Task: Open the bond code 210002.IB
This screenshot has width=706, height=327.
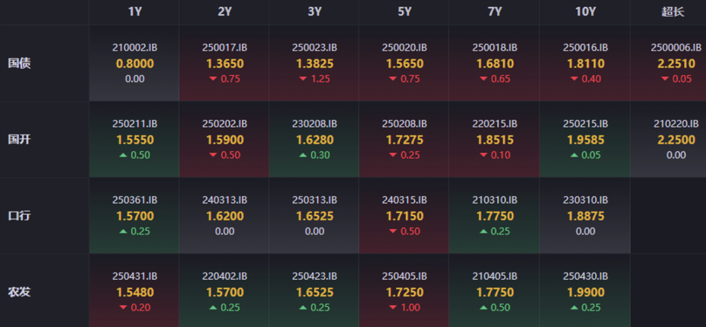Action: (x=135, y=48)
